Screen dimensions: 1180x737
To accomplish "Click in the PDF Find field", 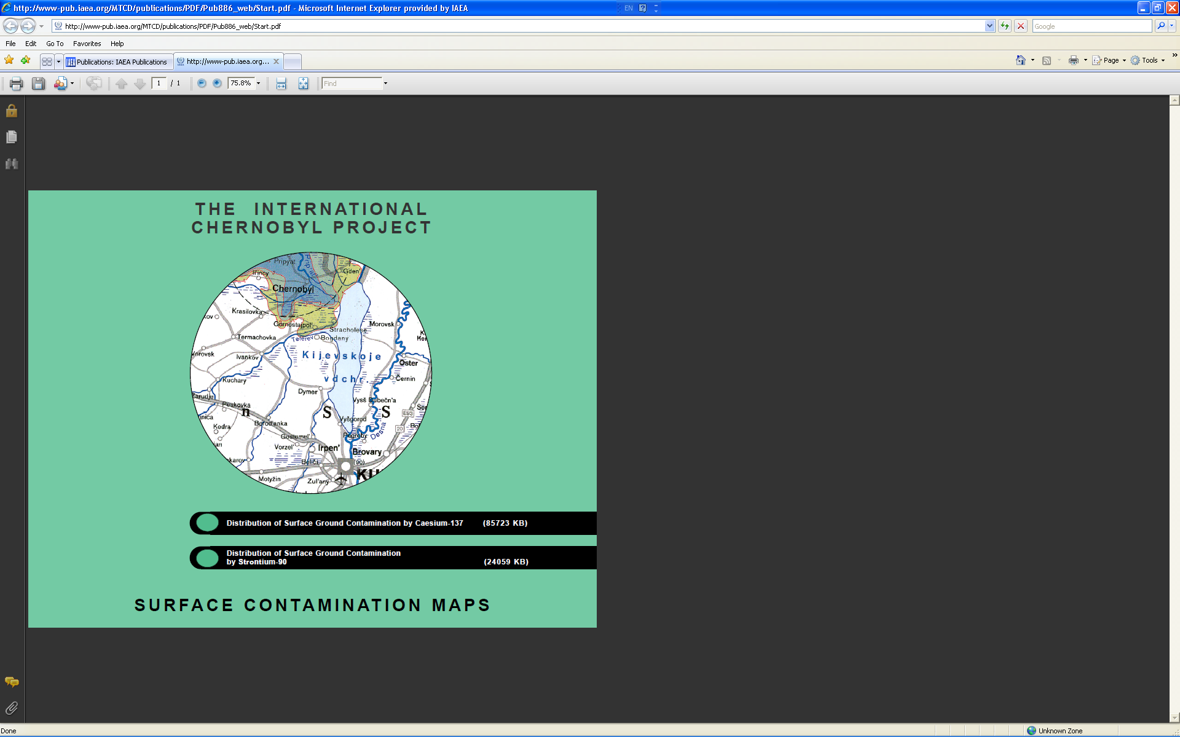I will point(352,84).
